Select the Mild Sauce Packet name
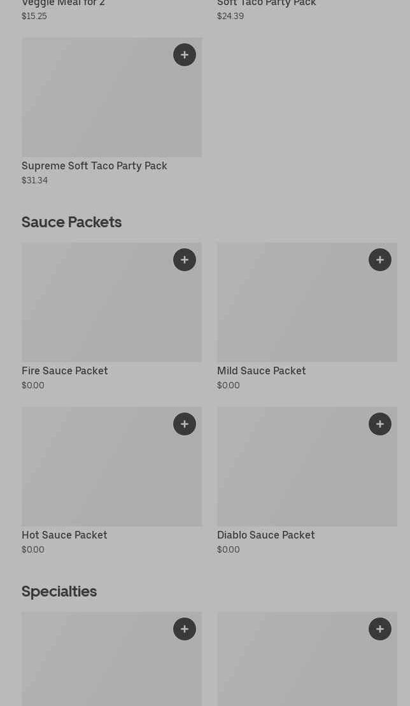This screenshot has height=706, width=410. (x=261, y=371)
